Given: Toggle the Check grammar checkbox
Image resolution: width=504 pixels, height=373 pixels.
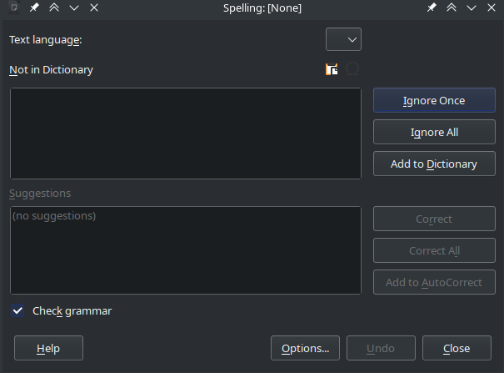Looking at the screenshot, I should tap(17, 310).
